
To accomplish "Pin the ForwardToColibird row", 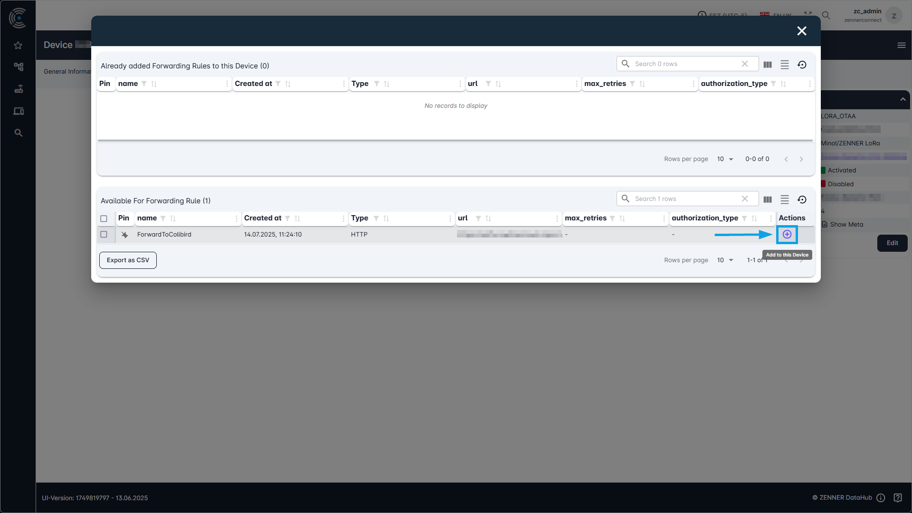I will pos(124,234).
